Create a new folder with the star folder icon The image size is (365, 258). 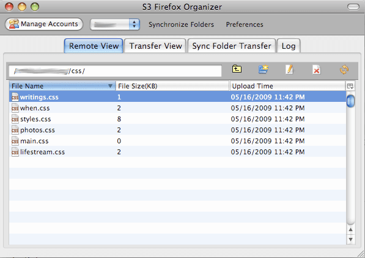pyautogui.click(x=264, y=69)
